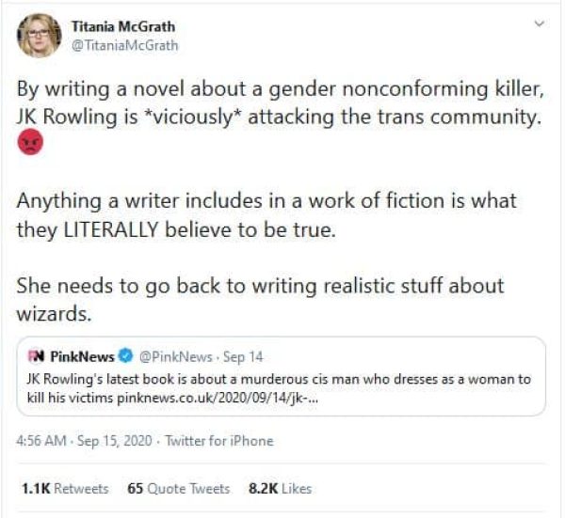Click the PinkNews logo icon

36,356
